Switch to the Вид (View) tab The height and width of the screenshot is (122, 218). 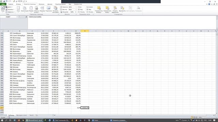point(70,4)
